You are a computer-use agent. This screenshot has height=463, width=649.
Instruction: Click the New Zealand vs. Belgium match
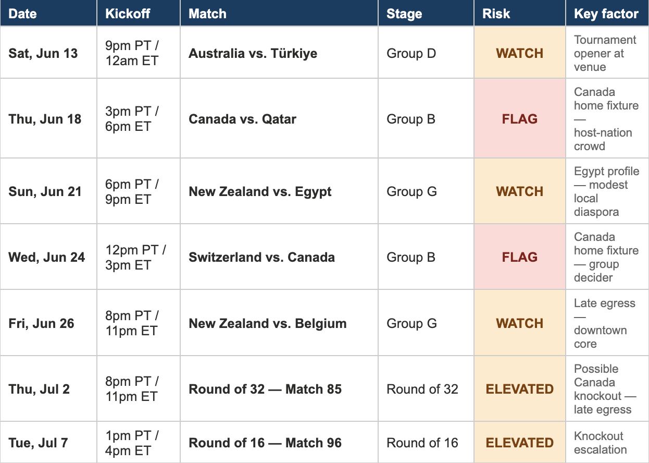click(x=267, y=323)
